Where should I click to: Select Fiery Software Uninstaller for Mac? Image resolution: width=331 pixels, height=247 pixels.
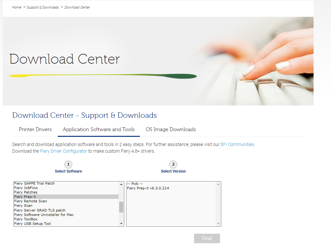(x=44, y=215)
